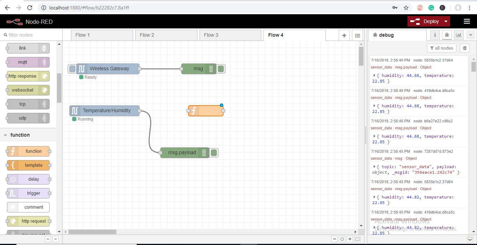Select the Temperature/Humidity node on canvas

pyautogui.click(x=104, y=111)
